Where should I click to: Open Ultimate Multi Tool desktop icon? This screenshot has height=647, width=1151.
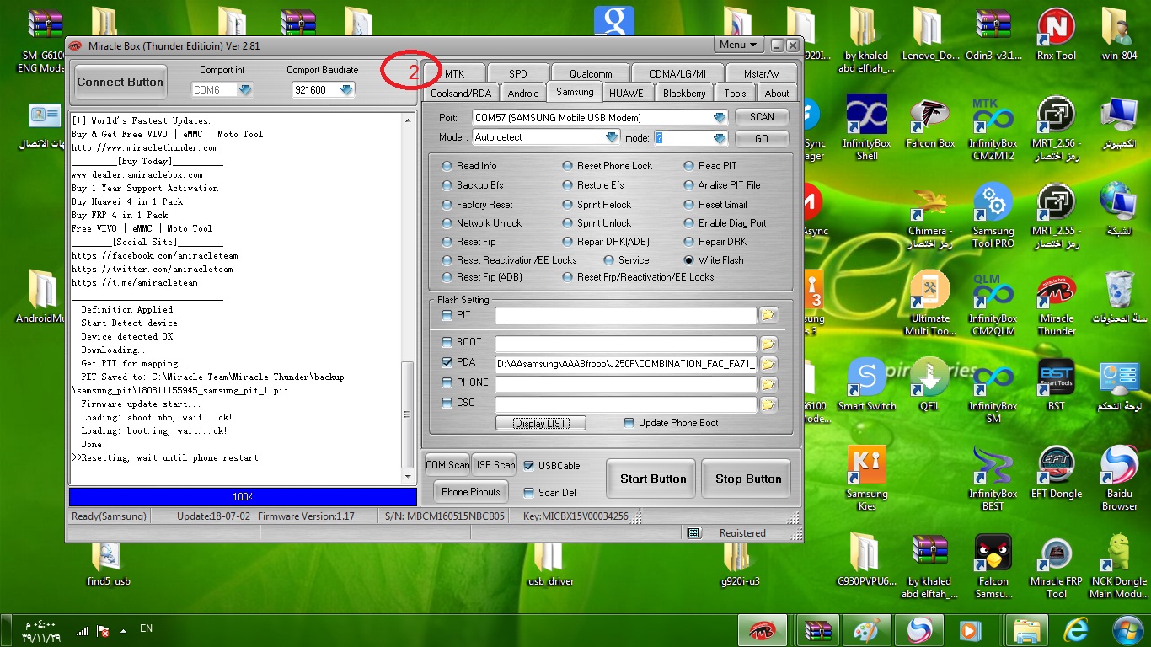click(x=930, y=303)
